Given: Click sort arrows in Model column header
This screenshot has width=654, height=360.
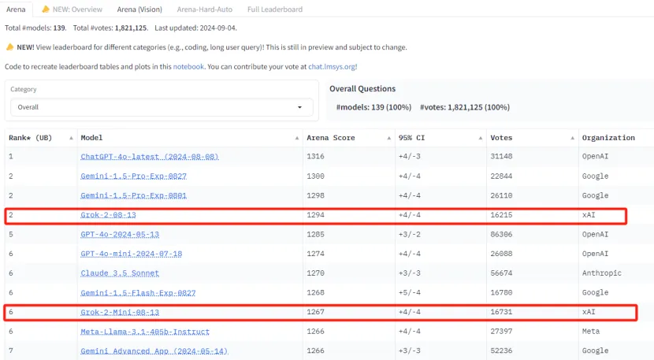Looking at the screenshot, I should coord(297,138).
